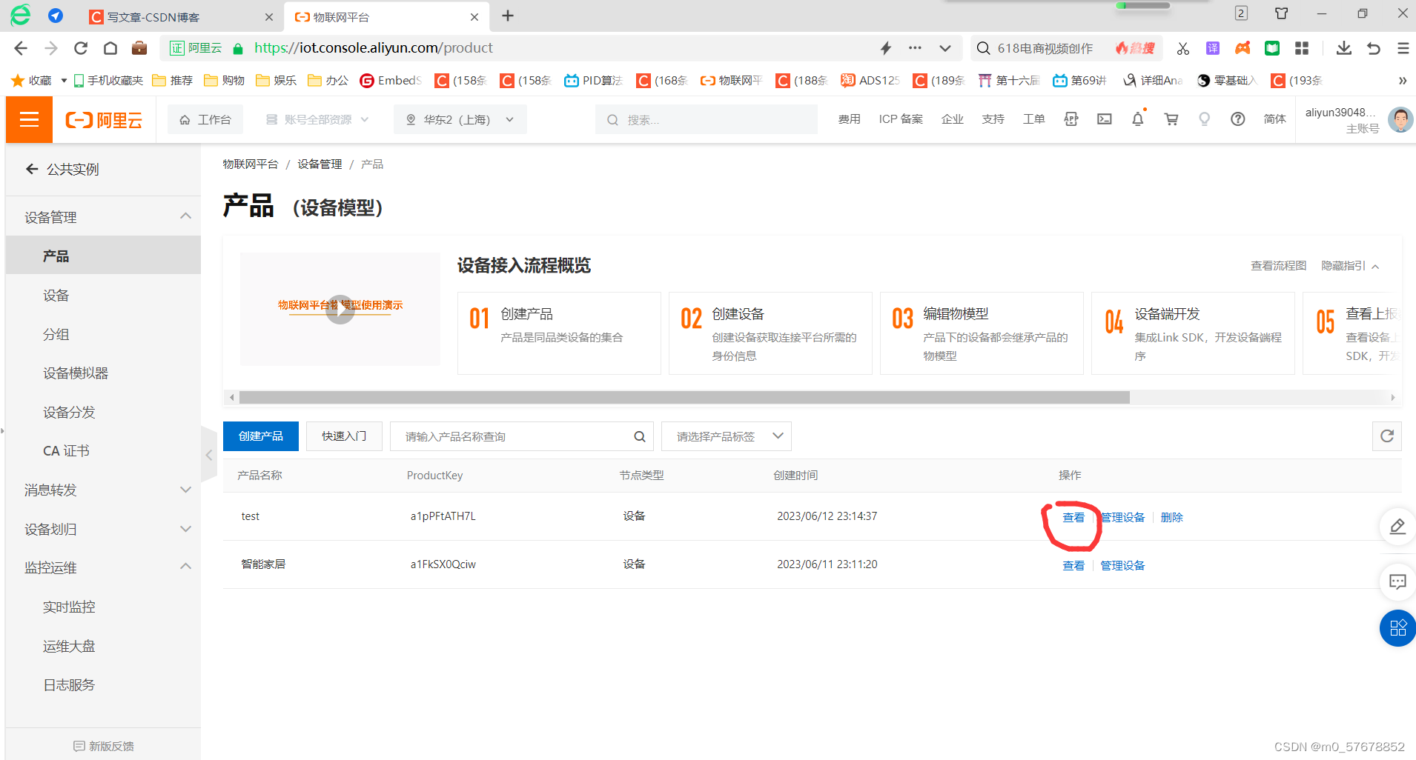The height and width of the screenshot is (760, 1416).
Task: Click the browser back arrow
Action: point(21,48)
